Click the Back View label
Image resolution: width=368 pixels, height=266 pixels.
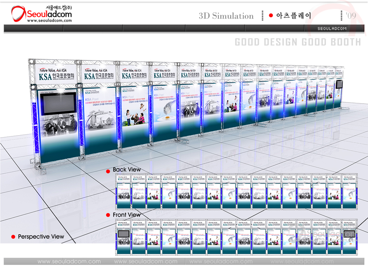126,170
